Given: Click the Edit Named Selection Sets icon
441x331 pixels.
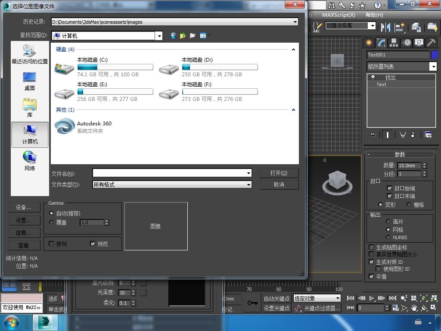Looking at the screenshot, I should coord(317,27).
